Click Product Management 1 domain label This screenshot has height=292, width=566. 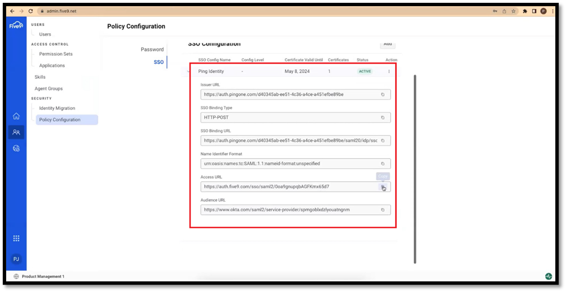(x=43, y=277)
